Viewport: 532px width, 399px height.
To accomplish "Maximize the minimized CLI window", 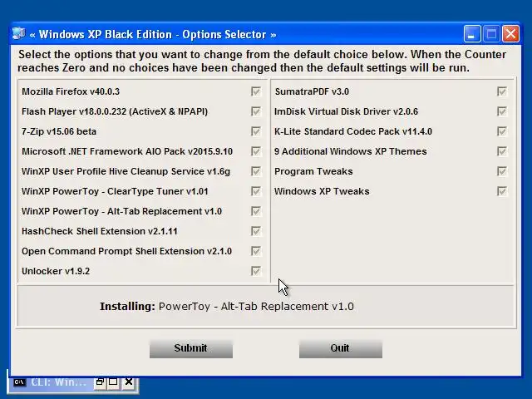I will pyautogui.click(x=113, y=382).
